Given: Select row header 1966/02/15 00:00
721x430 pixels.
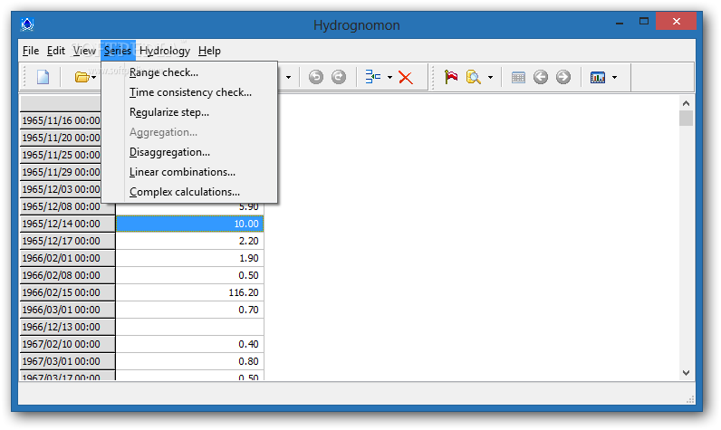Looking at the screenshot, I should point(67,292).
